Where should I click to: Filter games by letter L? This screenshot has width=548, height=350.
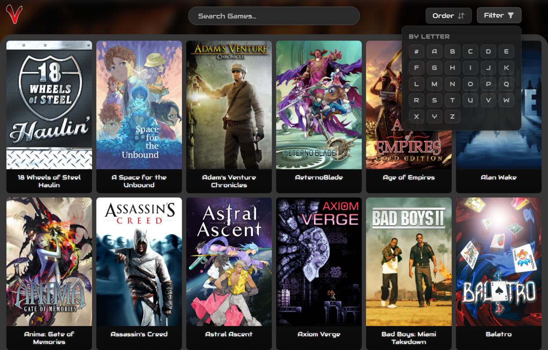(x=416, y=84)
